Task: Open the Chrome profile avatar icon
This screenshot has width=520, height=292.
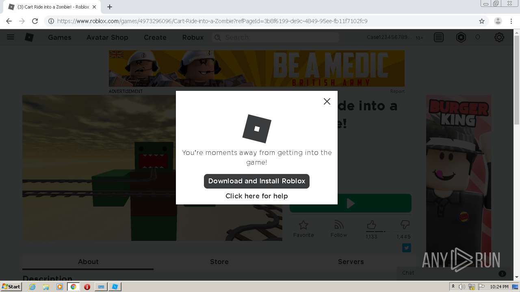Action: pos(498,21)
